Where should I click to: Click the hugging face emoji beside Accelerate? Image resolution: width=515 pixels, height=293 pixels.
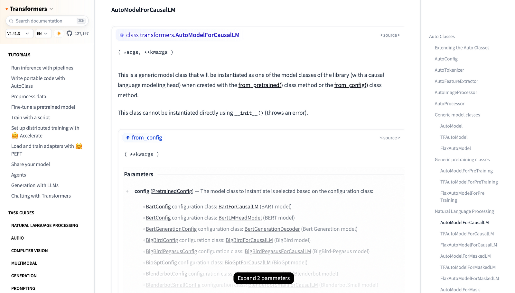pos(15,136)
